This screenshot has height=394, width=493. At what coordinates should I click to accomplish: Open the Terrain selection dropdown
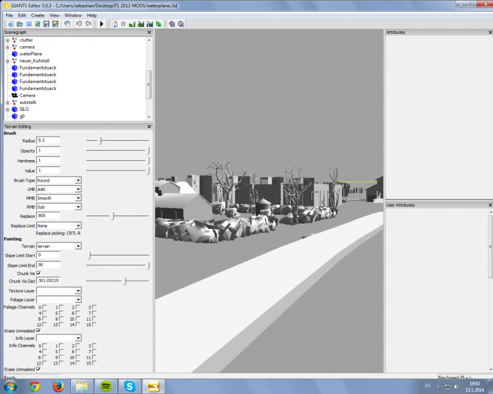click(x=59, y=246)
